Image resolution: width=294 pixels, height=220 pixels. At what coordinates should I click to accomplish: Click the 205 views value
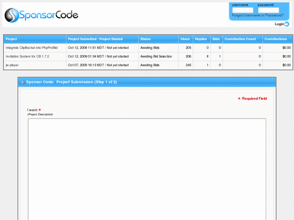tap(188, 48)
